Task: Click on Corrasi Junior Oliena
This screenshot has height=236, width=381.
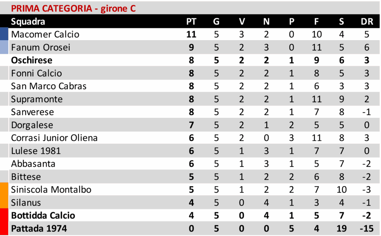Action: [x=54, y=138]
